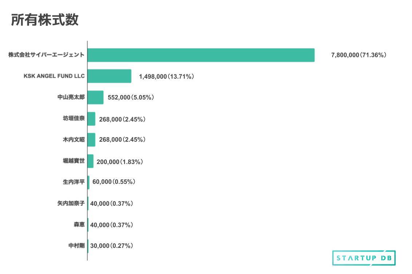Viewport: 412px width, 274px height.
Task: Select the 堀越寛世 bar
Action: (90, 161)
